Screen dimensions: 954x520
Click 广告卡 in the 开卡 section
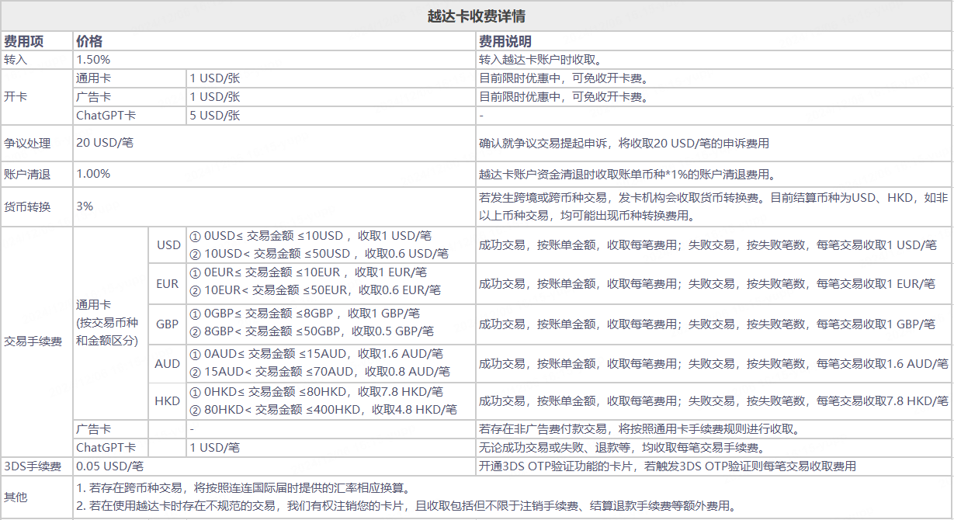(x=93, y=97)
